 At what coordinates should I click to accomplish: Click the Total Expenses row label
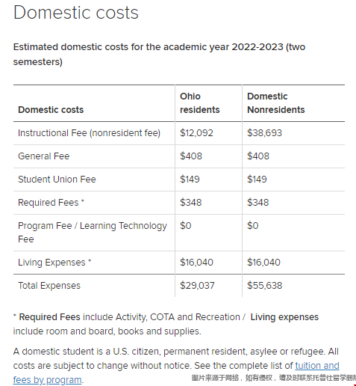point(49,286)
